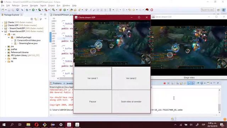Click the Back navigation yellow arrow

coord(134,10)
